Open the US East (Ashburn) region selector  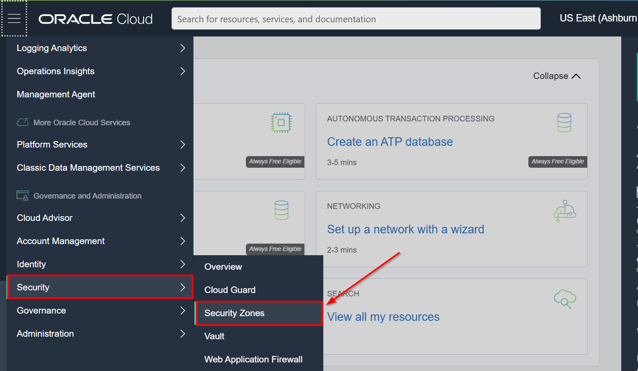(x=598, y=18)
